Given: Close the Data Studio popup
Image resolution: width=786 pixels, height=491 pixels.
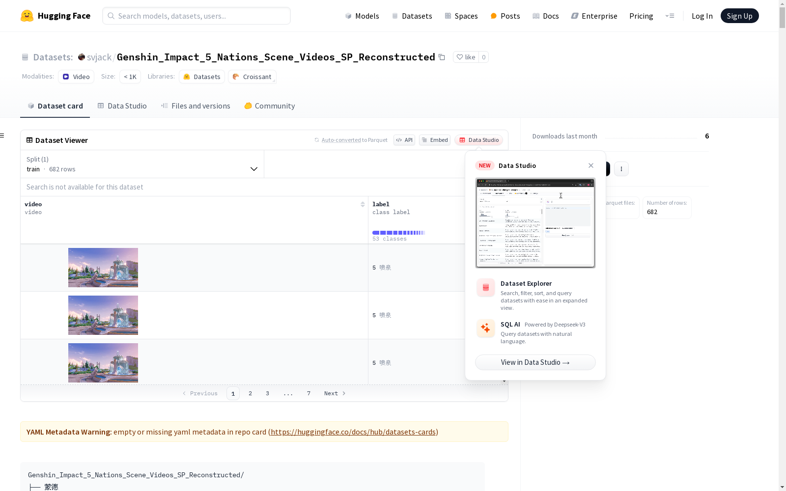Looking at the screenshot, I should point(591,165).
